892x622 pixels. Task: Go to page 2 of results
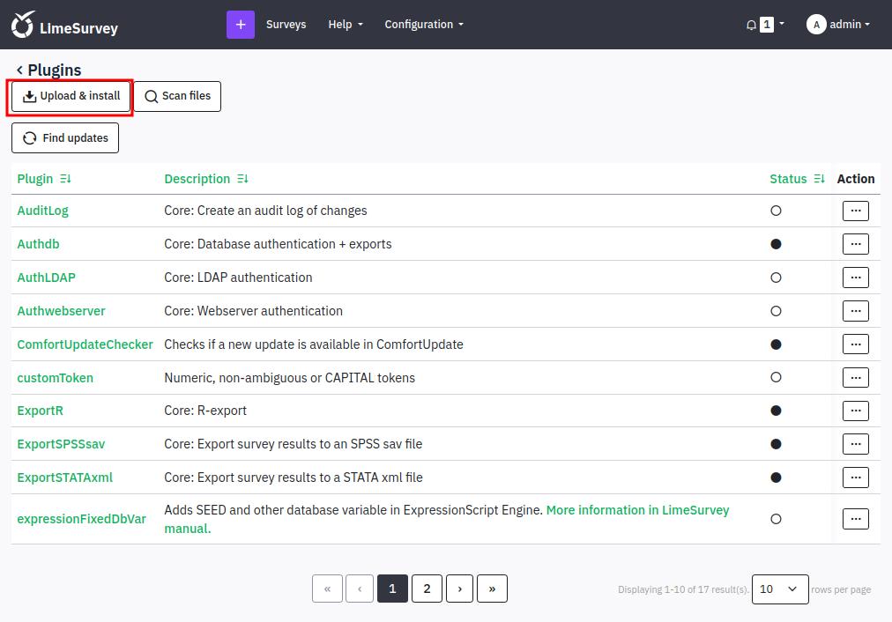click(x=427, y=589)
